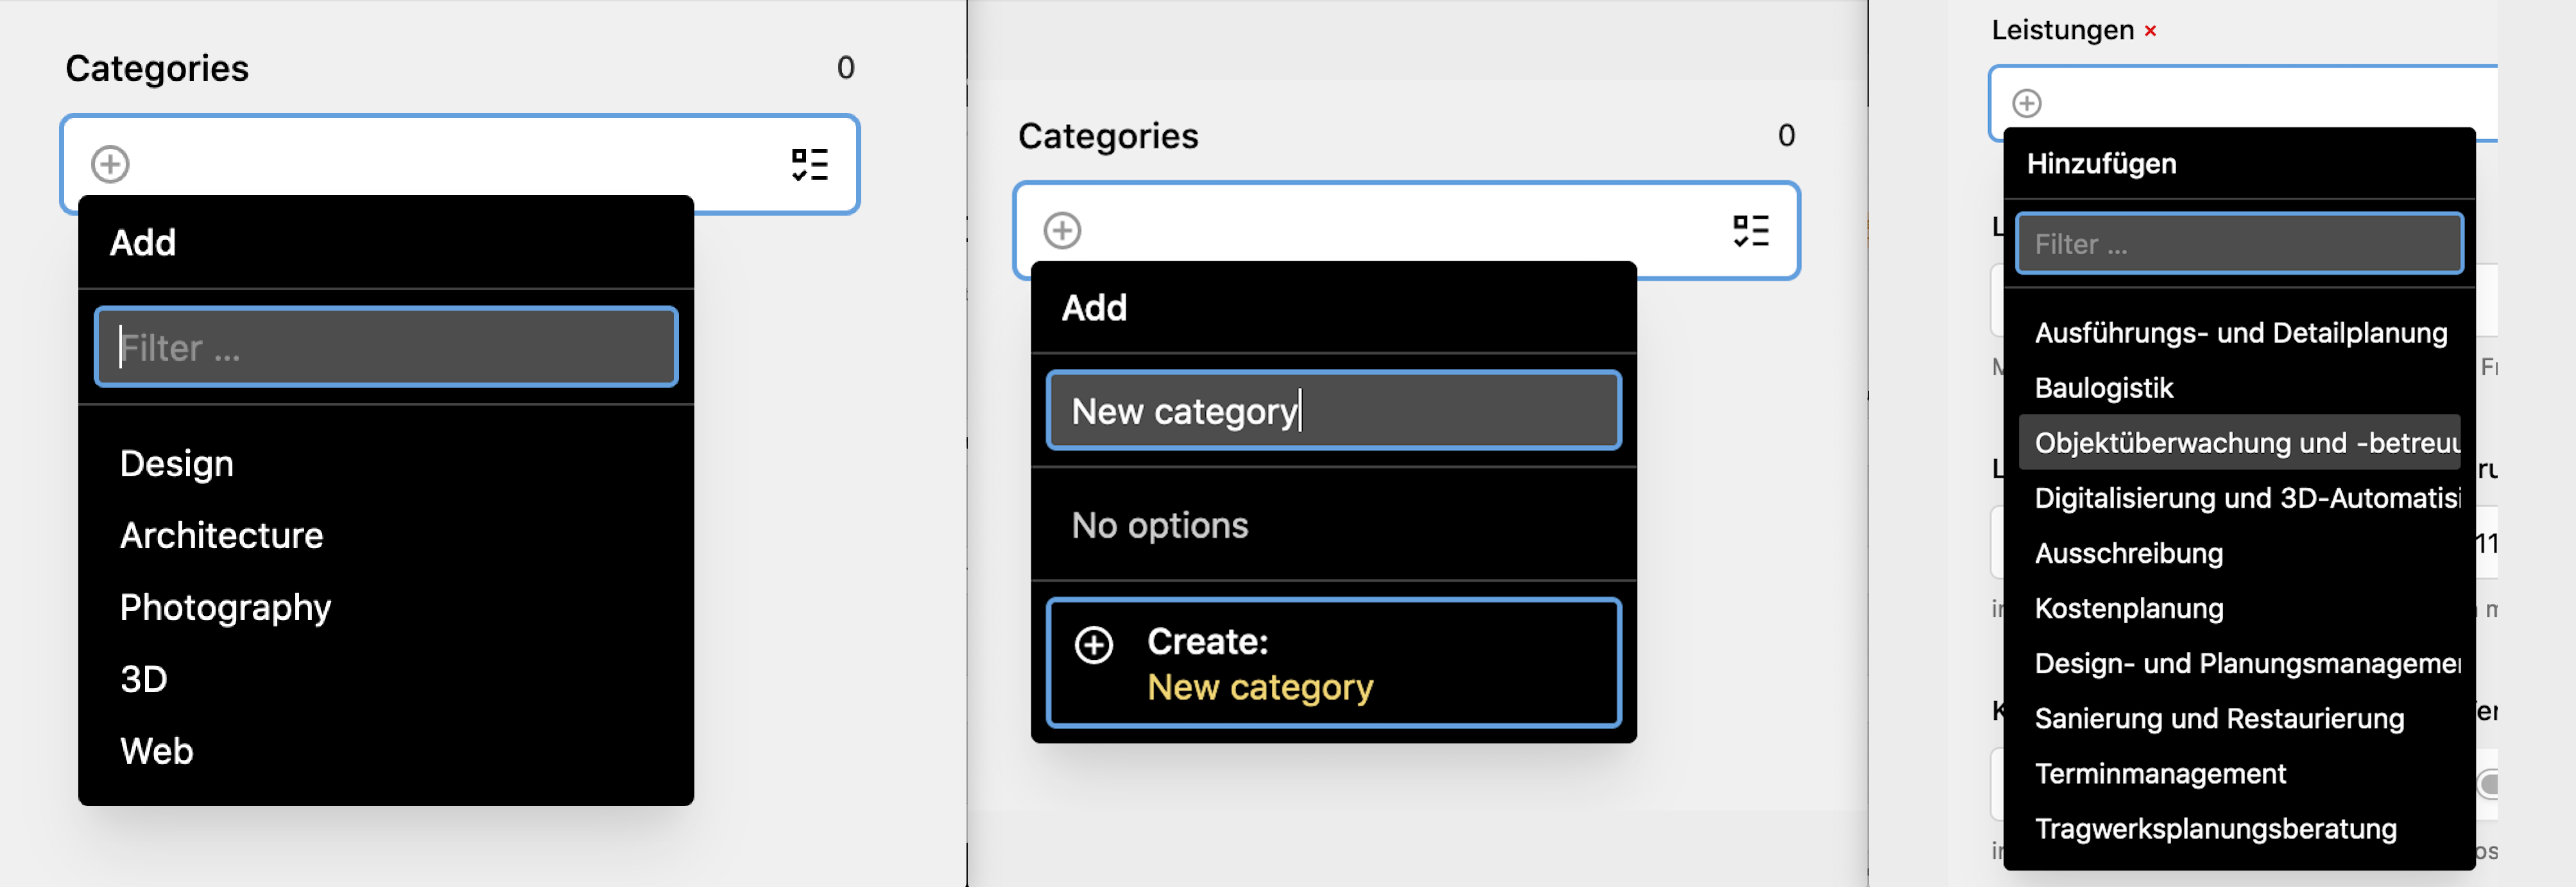Select the Tragwerksplanungsberatung entry
The height and width of the screenshot is (887, 2576).
(2215, 828)
